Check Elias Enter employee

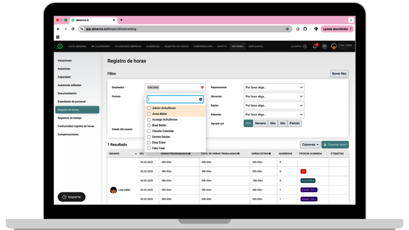click(149, 143)
